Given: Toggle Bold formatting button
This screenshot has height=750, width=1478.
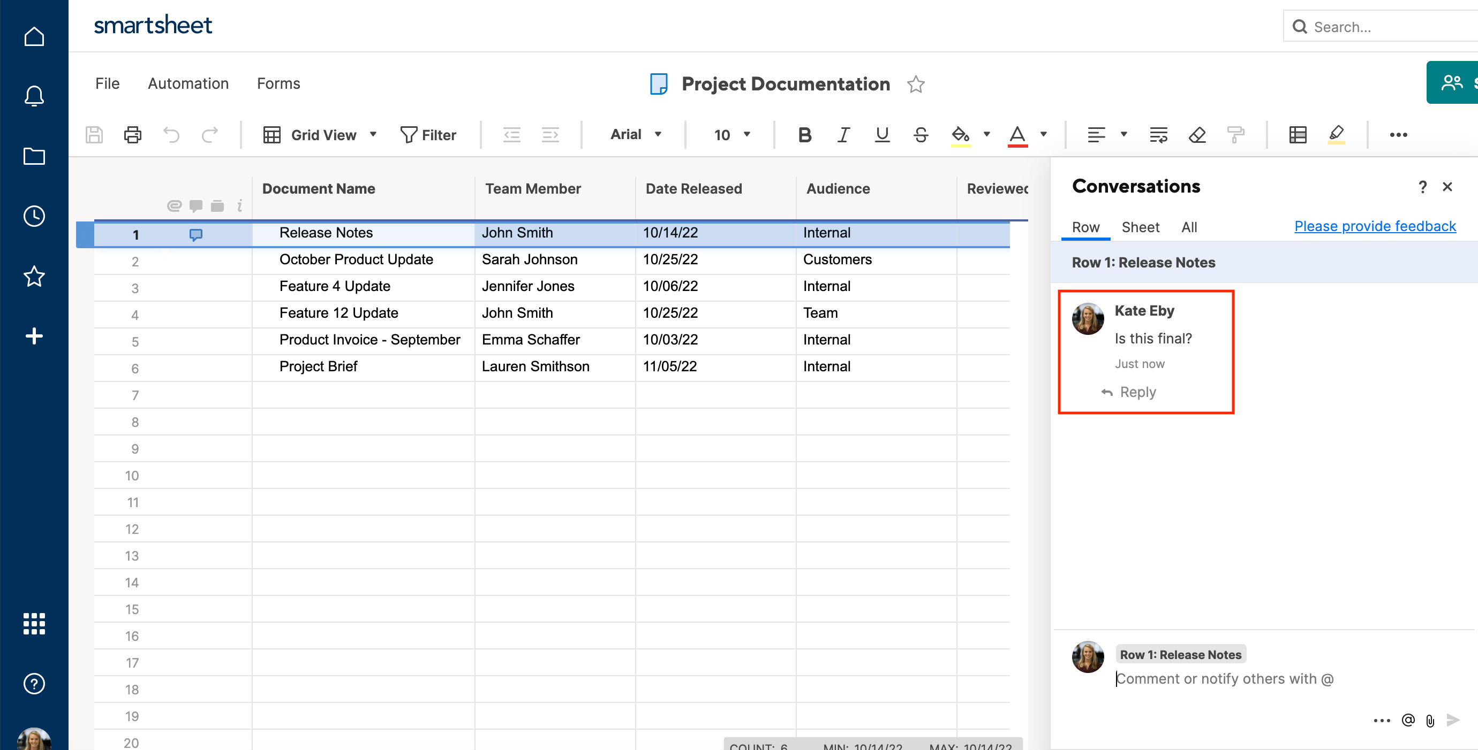Looking at the screenshot, I should 805,134.
